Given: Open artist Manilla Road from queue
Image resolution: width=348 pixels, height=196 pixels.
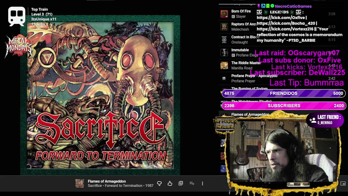Looking at the screenshot, I should click(x=242, y=68).
